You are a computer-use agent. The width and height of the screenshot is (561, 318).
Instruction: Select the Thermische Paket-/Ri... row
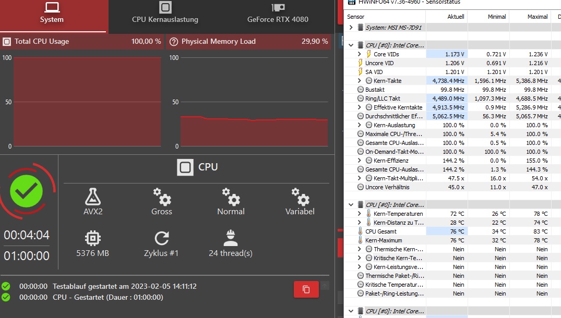pyautogui.click(x=452, y=275)
